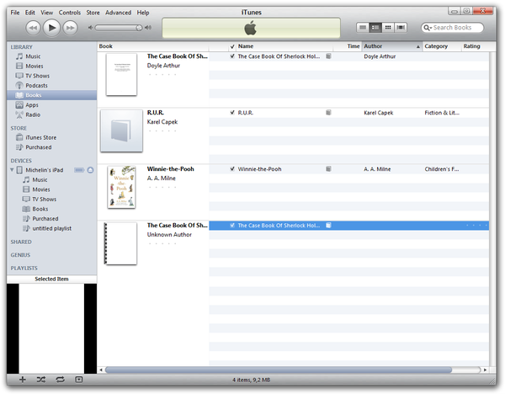Click the rewind previous track button
Image resolution: width=505 pixels, height=394 pixels.
pyautogui.click(x=33, y=28)
